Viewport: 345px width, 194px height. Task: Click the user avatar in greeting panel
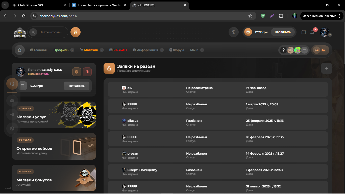(x=21, y=72)
